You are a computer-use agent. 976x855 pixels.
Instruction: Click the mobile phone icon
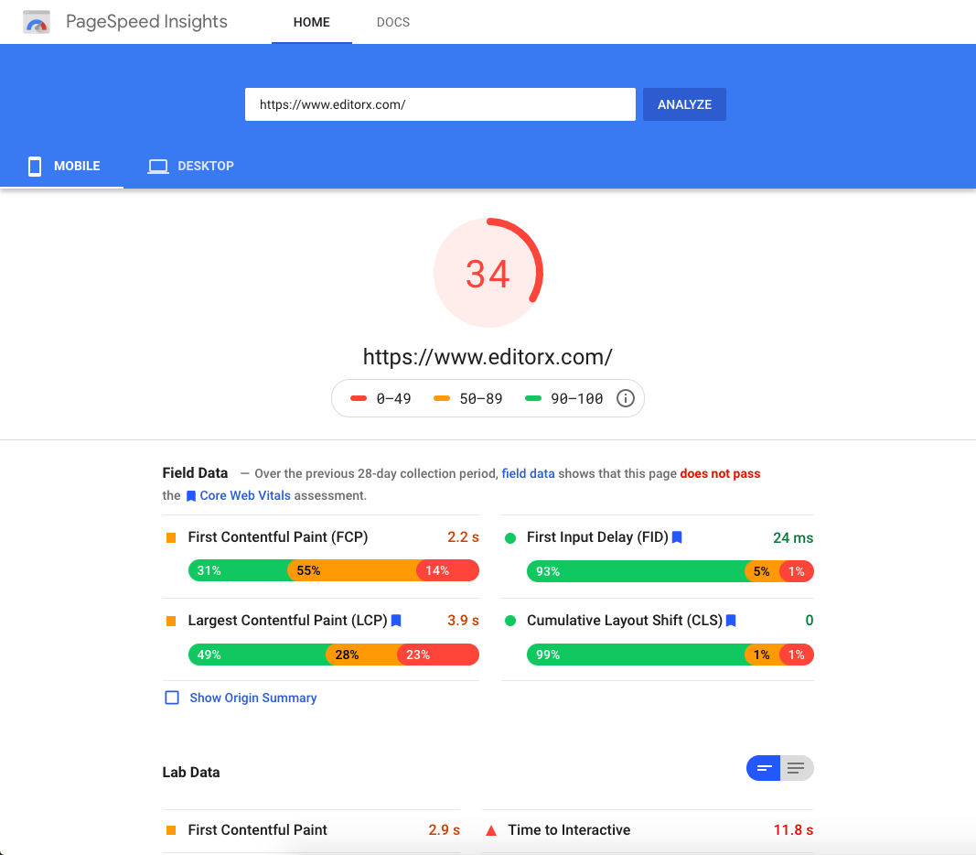(35, 167)
